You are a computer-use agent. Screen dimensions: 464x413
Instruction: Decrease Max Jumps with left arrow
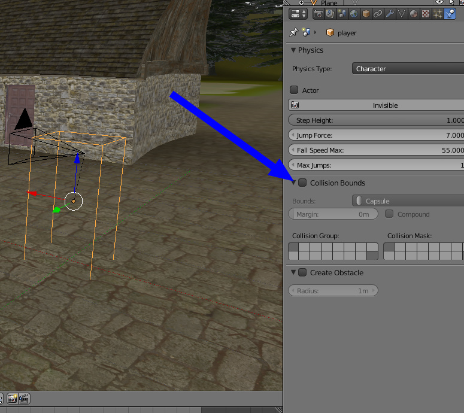293,165
